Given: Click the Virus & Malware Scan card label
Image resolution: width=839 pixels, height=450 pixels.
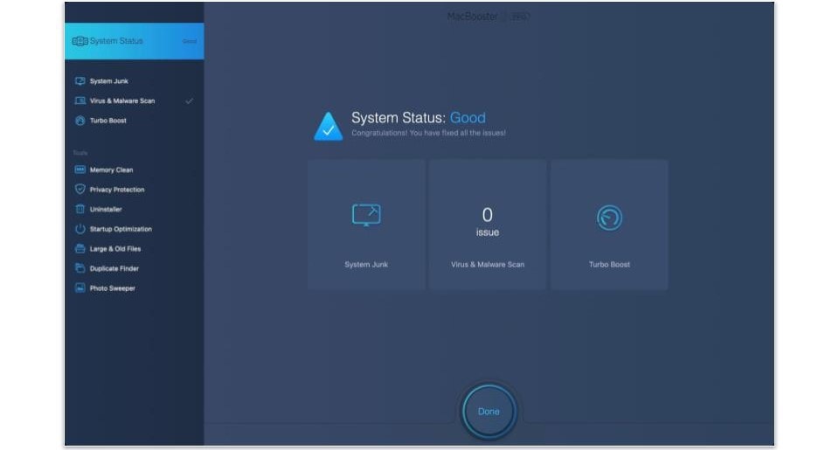Looking at the screenshot, I should [x=488, y=265].
